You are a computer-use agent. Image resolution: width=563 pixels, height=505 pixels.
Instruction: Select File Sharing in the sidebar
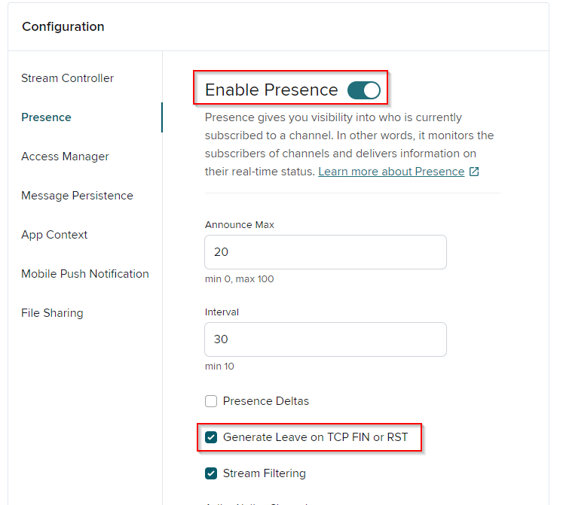[x=52, y=313]
